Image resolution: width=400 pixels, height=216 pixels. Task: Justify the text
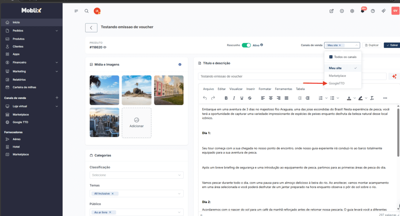[286, 98]
